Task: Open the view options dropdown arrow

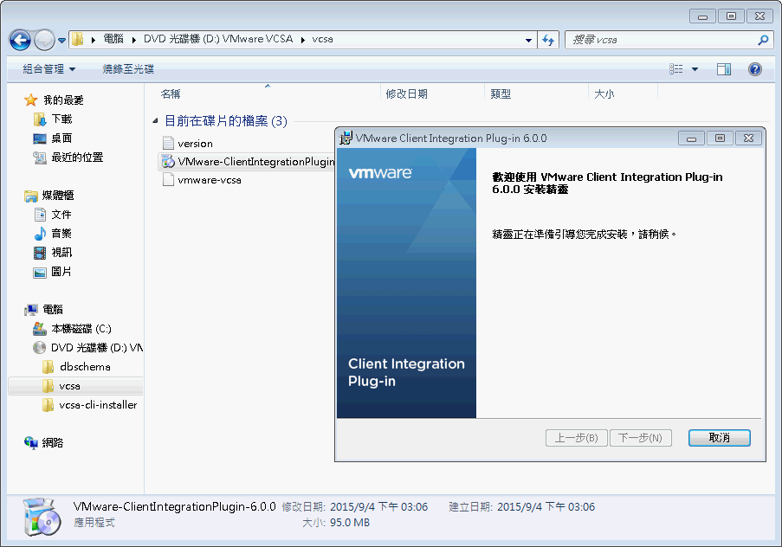Action: pyautogui.click(x=695, y=69)
